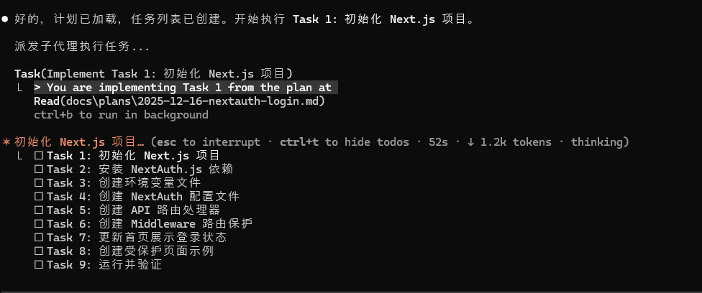Select the Task 6 创建 Middleware 路由保护 label
This screenshot has height=293, width=702.
[x=150, y=224]
